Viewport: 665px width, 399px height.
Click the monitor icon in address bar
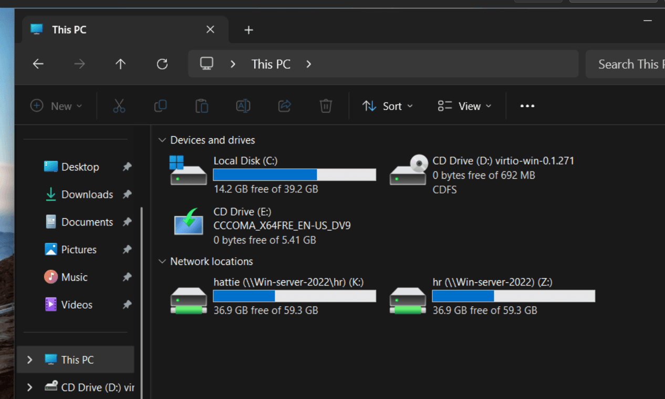(206, 64)
